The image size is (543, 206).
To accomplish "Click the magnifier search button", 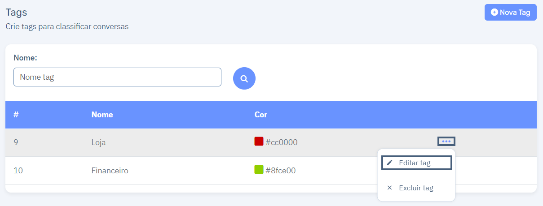I will pos(244,78).
